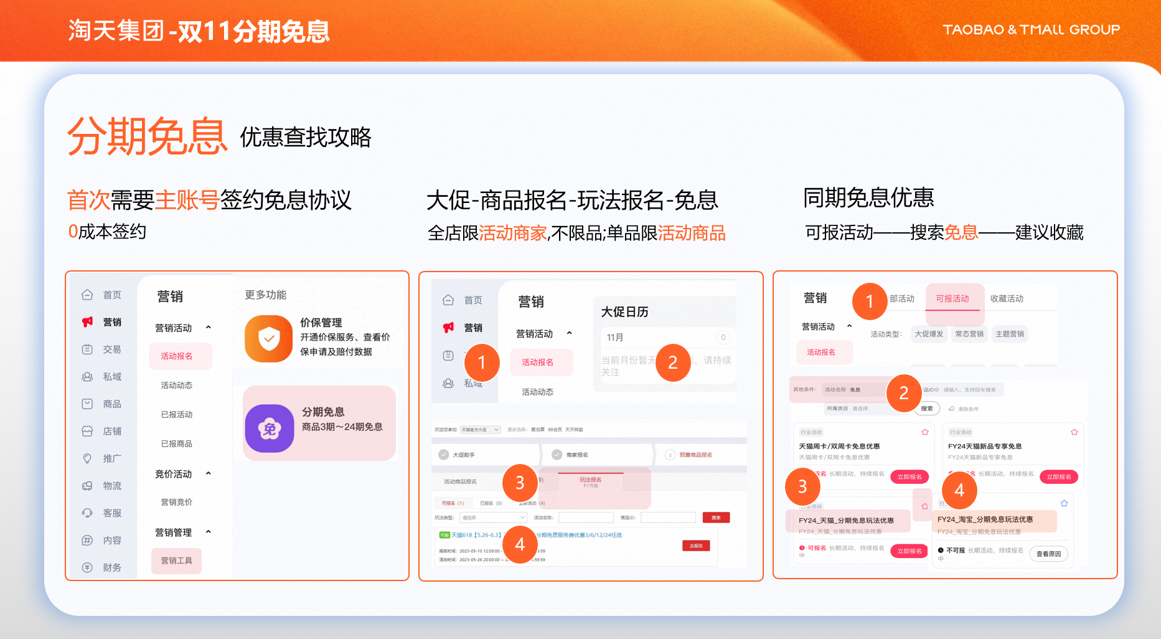
Task: Click the 查看原因 button
Action: [1048, 554]
